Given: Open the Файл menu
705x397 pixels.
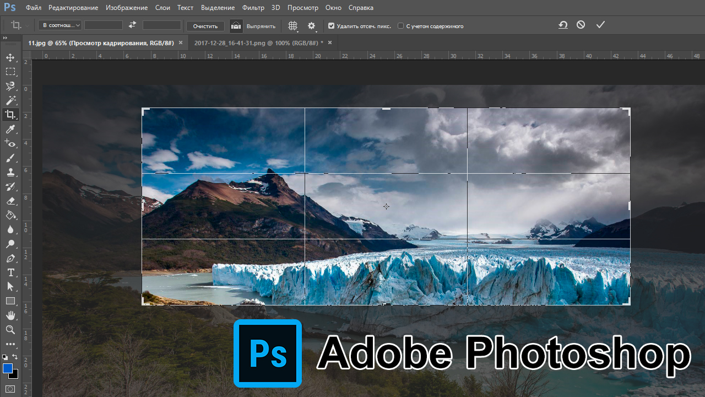Looking at the screenshot, I should click(34, 8).
